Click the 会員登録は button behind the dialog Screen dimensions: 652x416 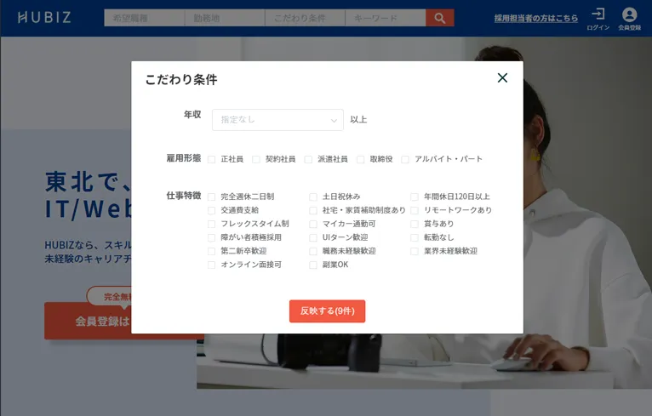click(x=88, y=321)
